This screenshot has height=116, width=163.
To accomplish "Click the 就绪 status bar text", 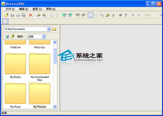I will [x=4, y=113].
